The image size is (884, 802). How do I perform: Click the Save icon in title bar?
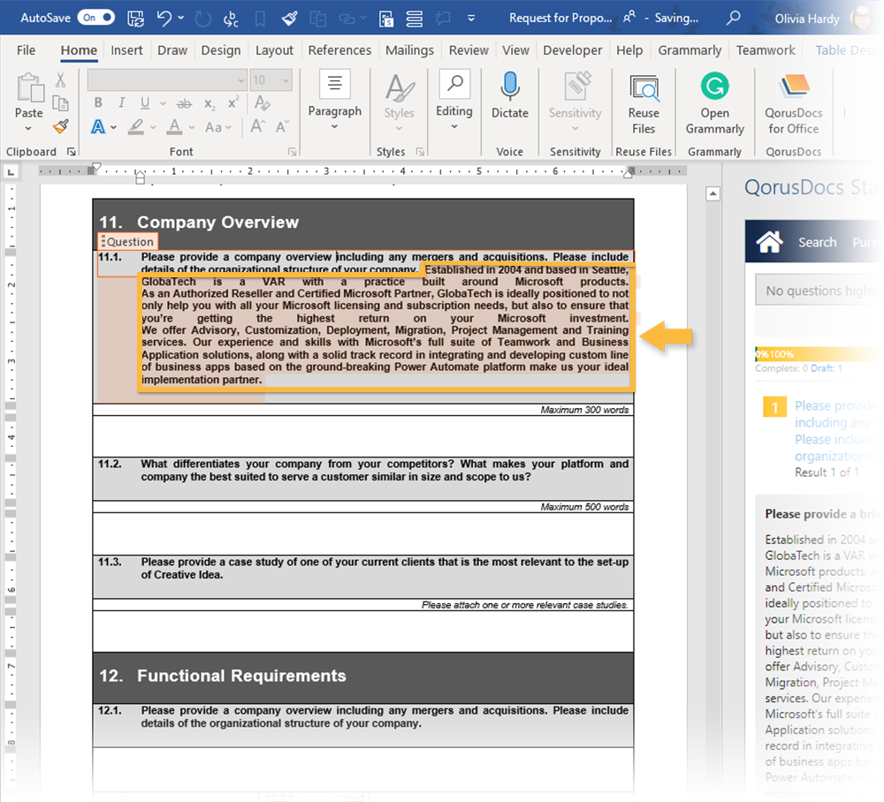pos(135,18)
